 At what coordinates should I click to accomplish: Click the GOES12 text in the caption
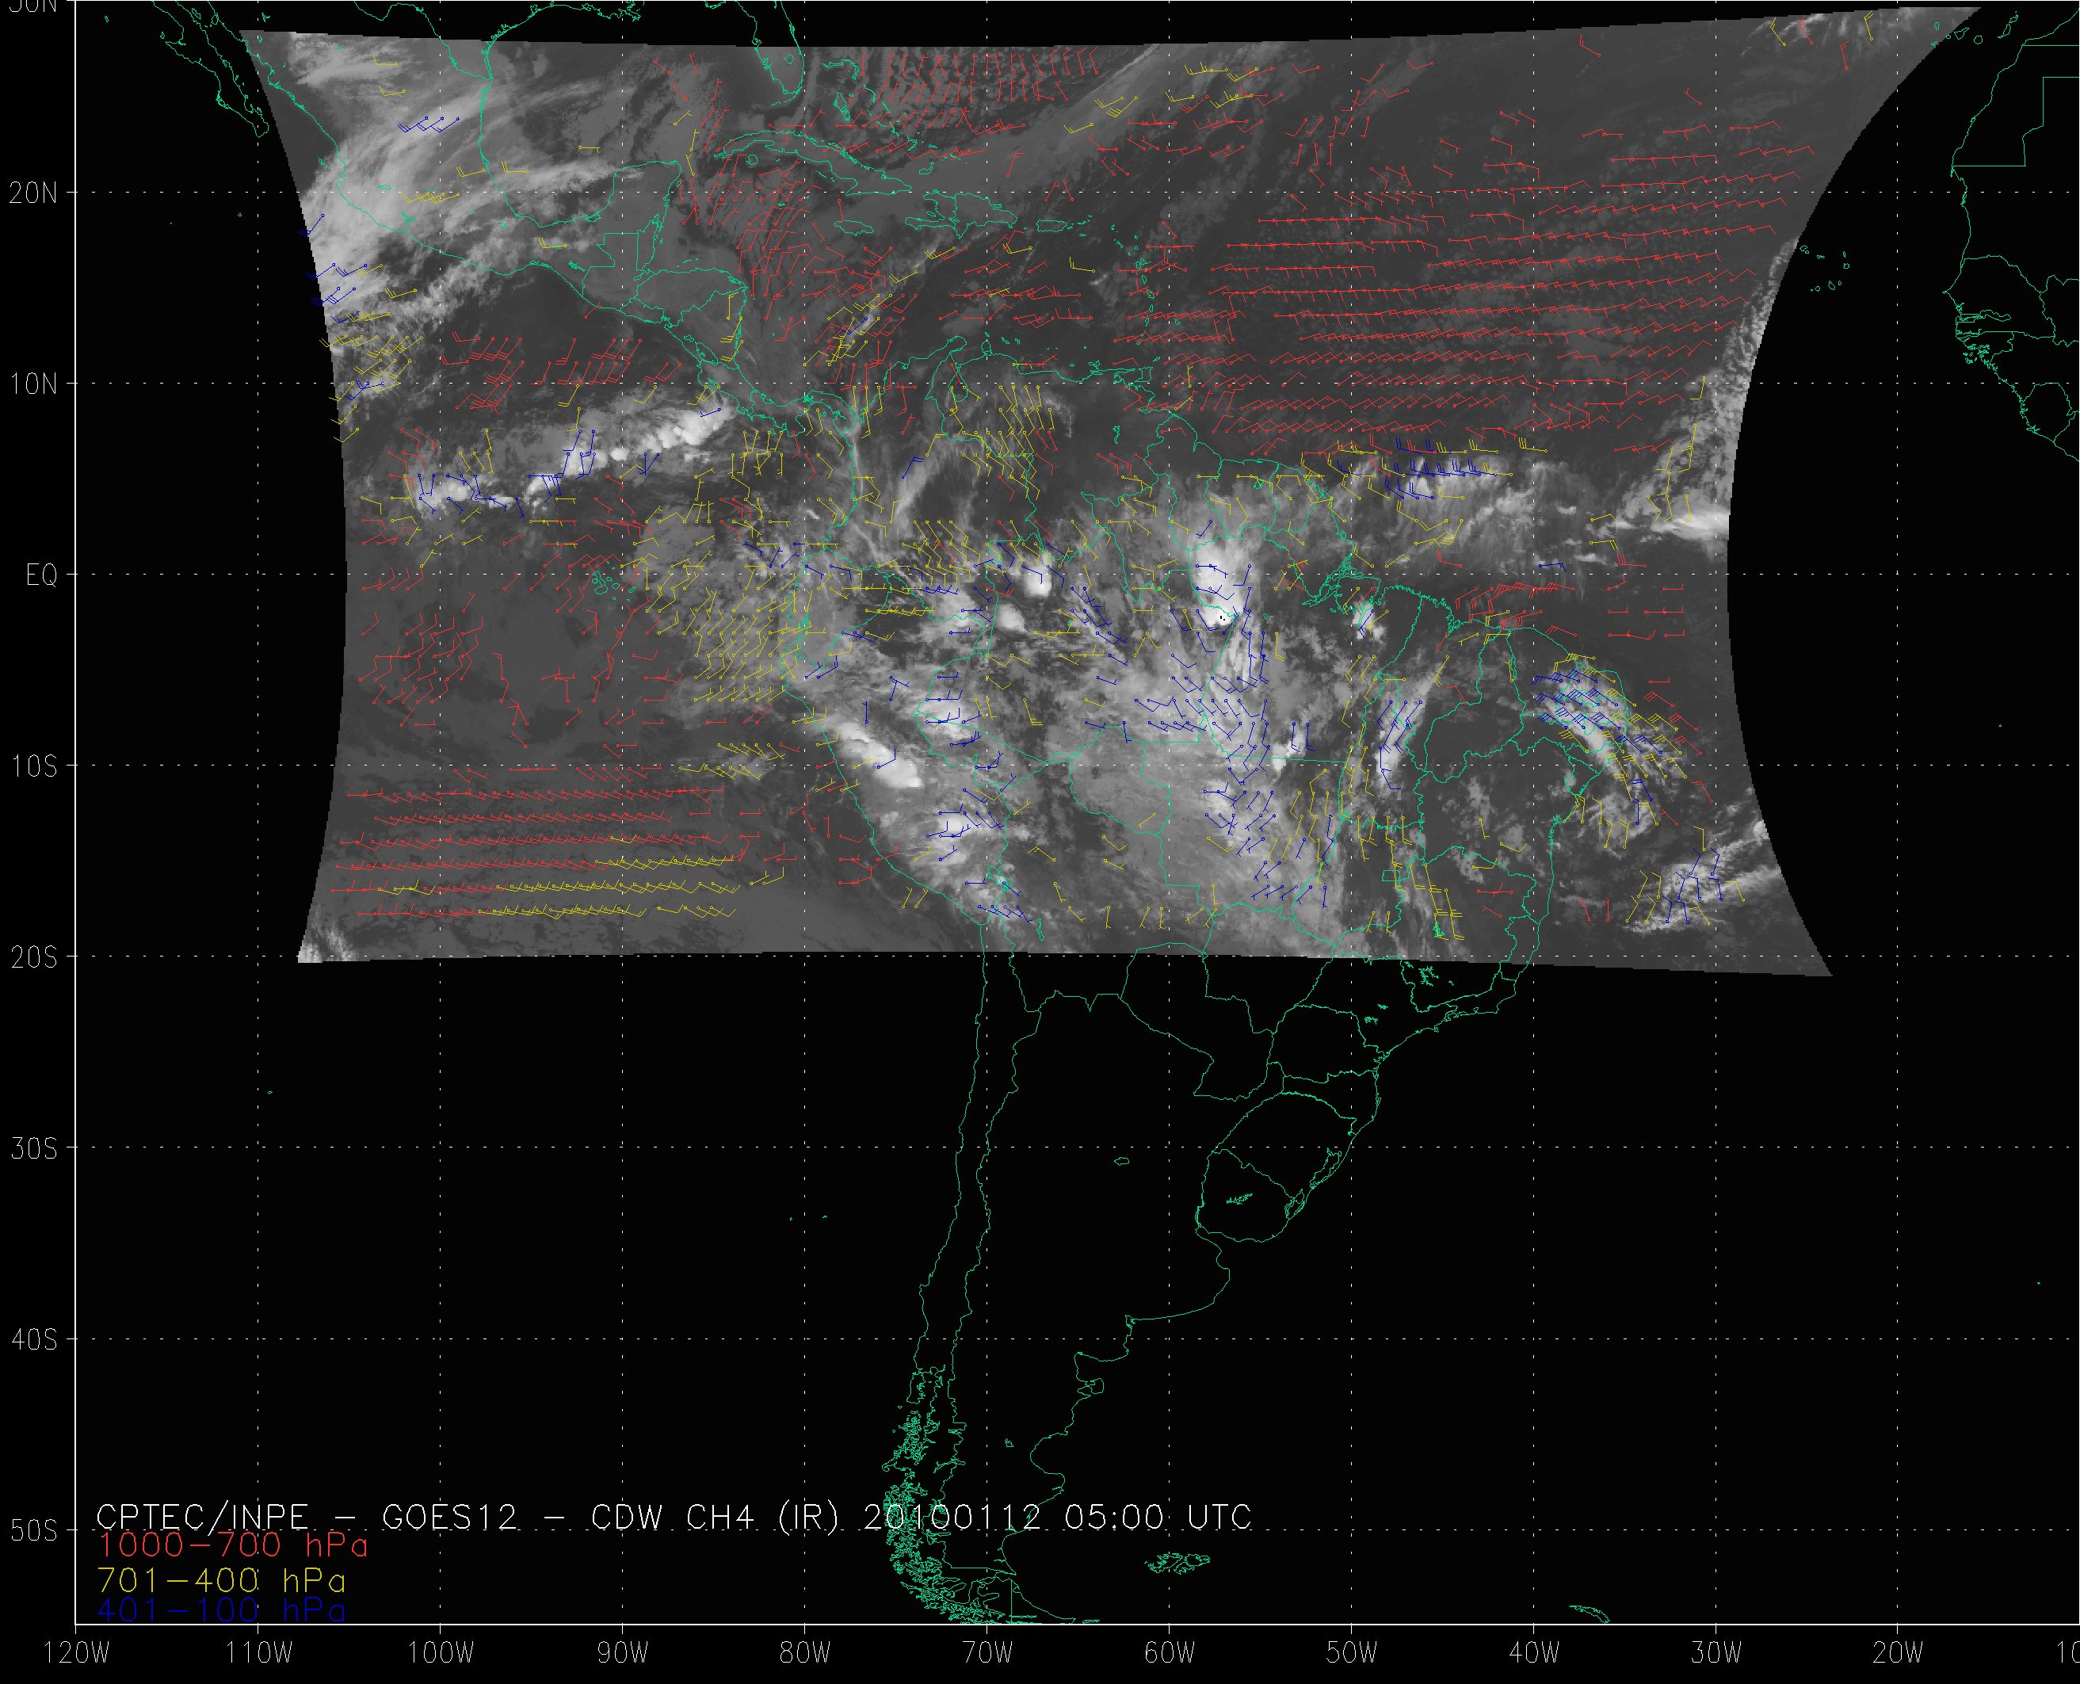click(x=450, y=1516)
